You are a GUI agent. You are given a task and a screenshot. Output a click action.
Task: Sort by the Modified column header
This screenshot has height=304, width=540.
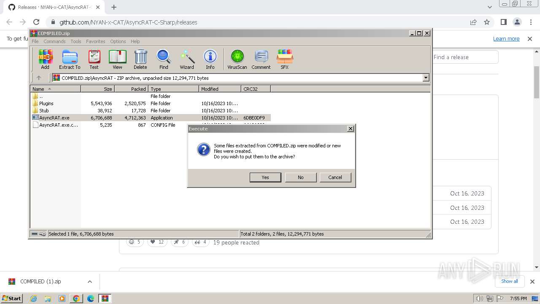[x=220, y=89]
